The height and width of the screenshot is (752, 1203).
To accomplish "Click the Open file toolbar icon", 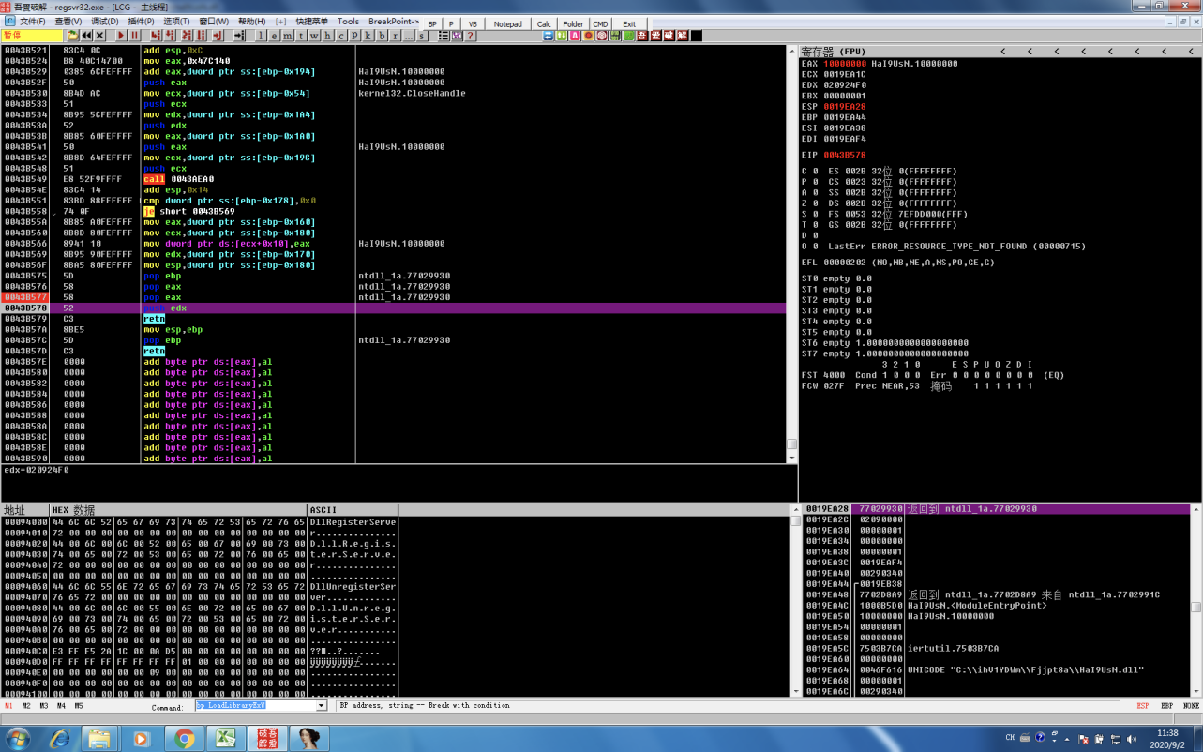I will tap(72, 36).
